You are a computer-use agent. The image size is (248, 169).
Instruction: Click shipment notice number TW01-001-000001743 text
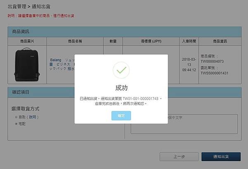(141, 99)
